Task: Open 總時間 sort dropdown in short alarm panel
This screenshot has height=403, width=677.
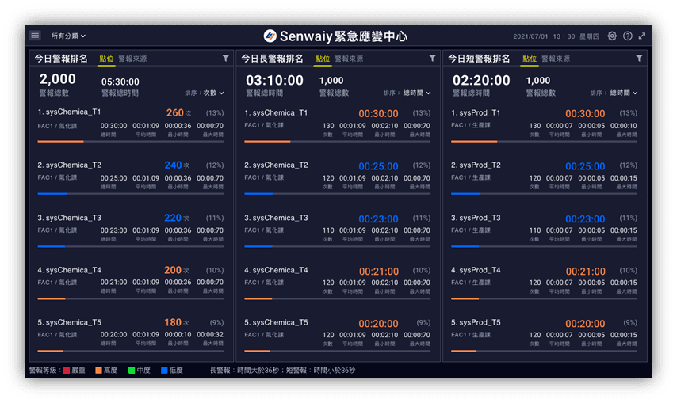Action: pyautogui.click(x=624, y=93)
